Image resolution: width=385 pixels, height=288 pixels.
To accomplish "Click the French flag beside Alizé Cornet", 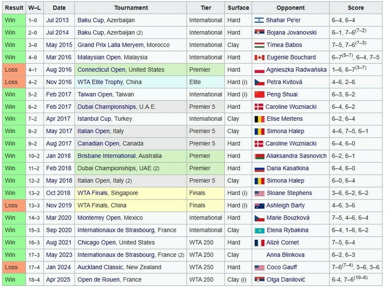I will [x=259, y=243].
